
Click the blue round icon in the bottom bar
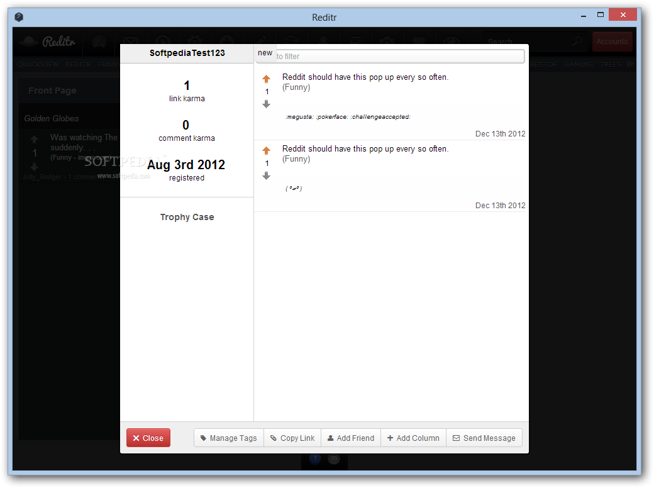[315, 458]
